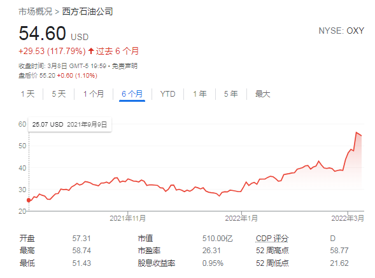This screenshot has width=375, height=278.
Task: Select the 5年 range tab
Action: point(231,94)
